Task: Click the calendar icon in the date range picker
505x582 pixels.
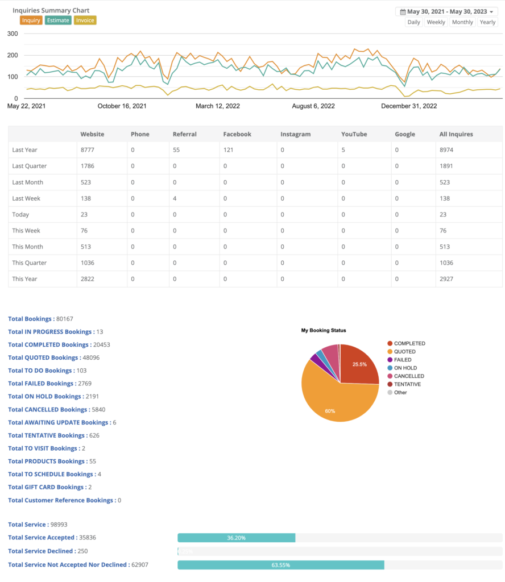Action: pyautogui.click(x=403, y=12)
